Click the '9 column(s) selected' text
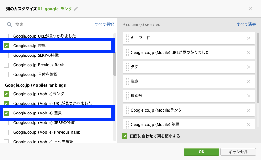The image size is (261, 160). tap(141, 25)
